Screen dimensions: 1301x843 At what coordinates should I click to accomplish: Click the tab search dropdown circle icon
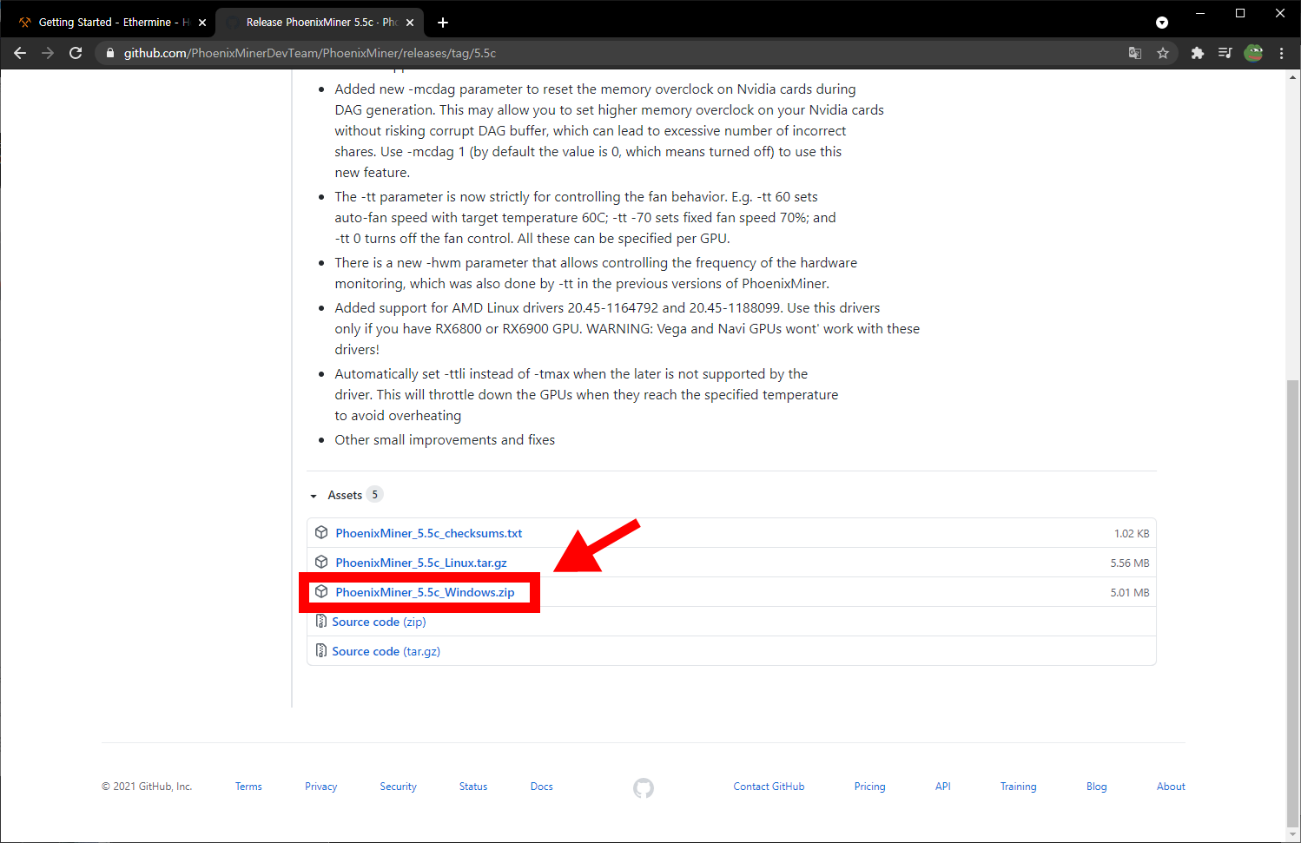pos(1162,23)
